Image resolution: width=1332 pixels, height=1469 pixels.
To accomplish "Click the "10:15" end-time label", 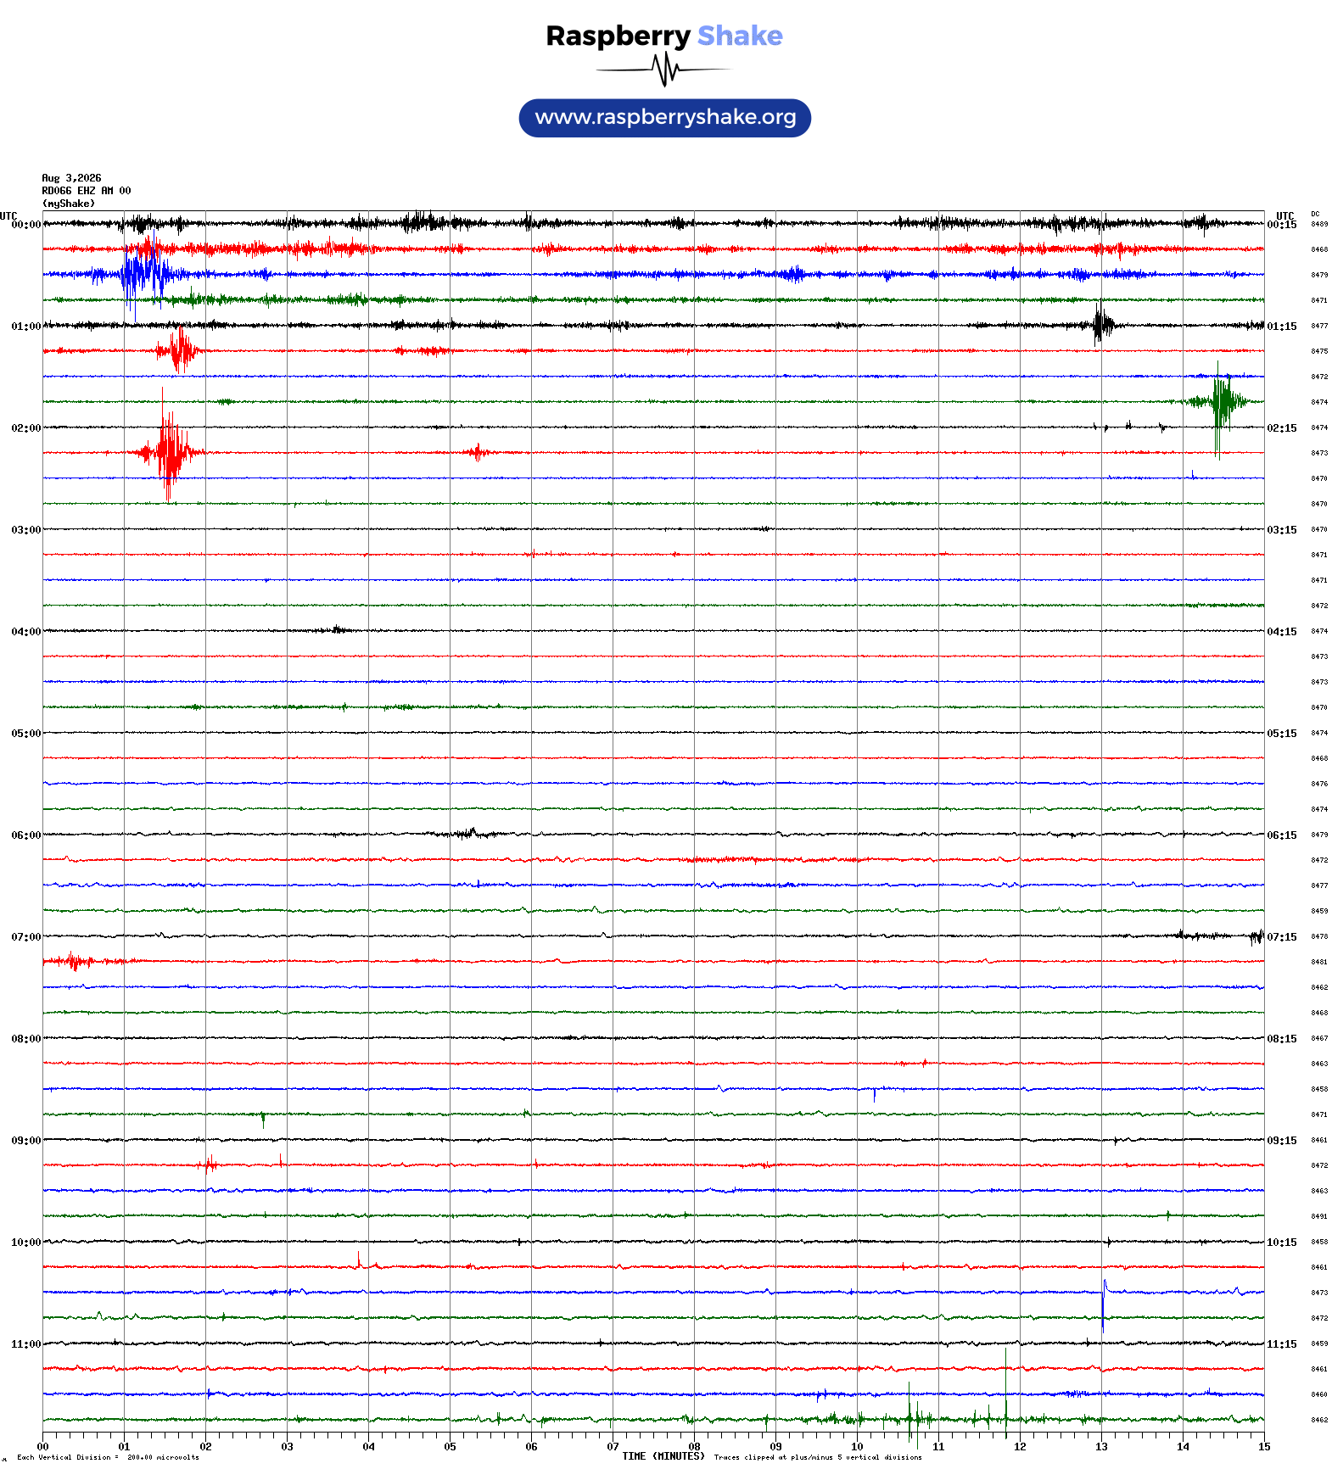I will point(1282,1243).
